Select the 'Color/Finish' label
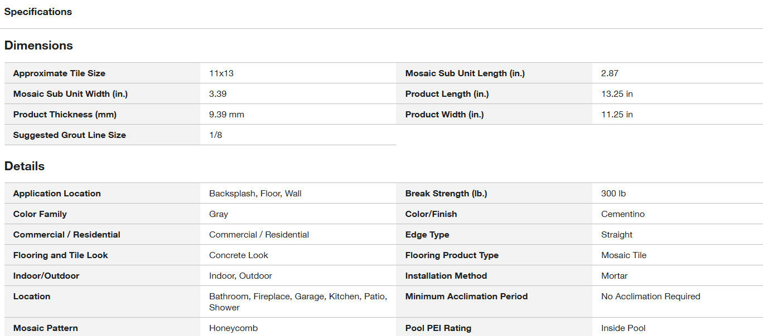Image resolution: width=763 pixels, height=336 pixels. [x=431, y=214]
